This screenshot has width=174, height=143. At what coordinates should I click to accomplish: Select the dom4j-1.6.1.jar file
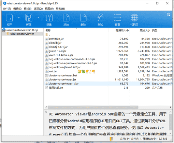pyautogui.click(x=58, y=47)
